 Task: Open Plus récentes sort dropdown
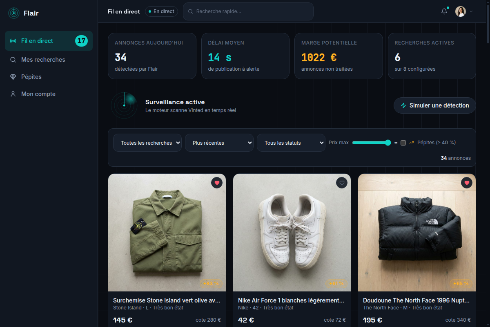point(219,143)
